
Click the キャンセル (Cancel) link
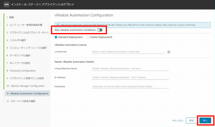[x=178, y=121]
